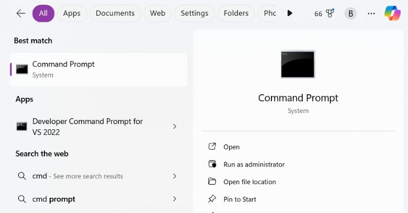Open the three-dots more options menu
Screen dimensions: 408x213
coord(371,14)
